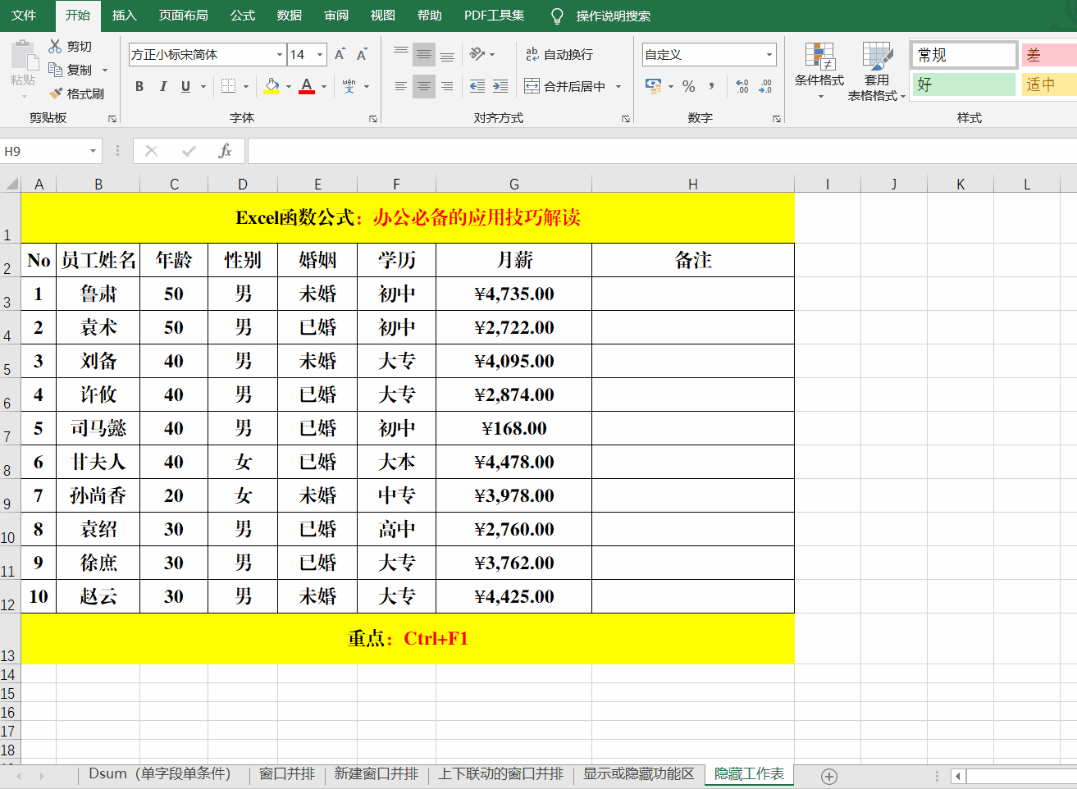Cut selection with the 剪切 scissors button
Viewport: 1077px width, 789px height.
pyautogui.click(x=71, y=47)
